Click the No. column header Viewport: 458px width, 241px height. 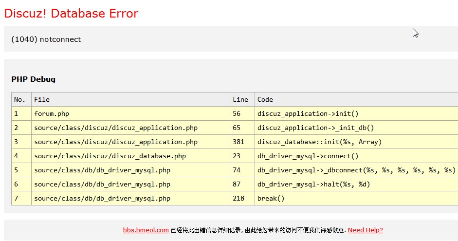click(x=19, y=100)
